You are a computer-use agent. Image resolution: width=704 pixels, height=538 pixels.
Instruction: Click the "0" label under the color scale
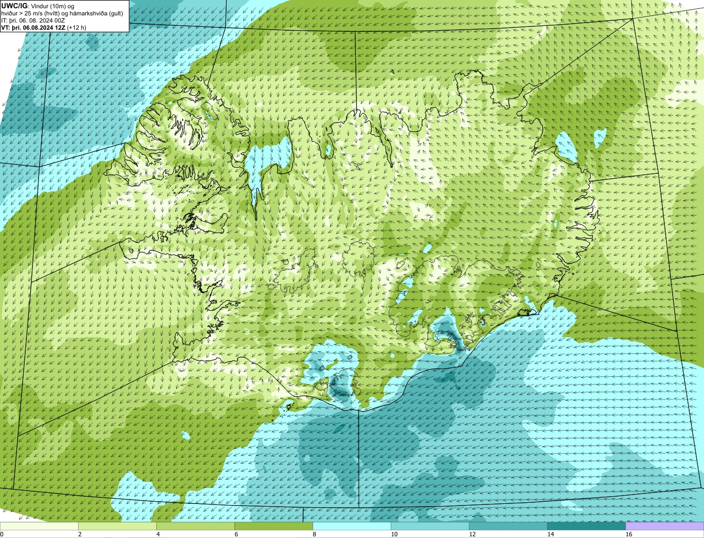(x=2, y=534)
